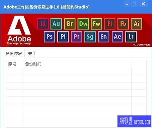This screenshot has height=128, width=152.
Task: Choose the After Effects (Ae) icon
Action: click(x=117, y=37)
